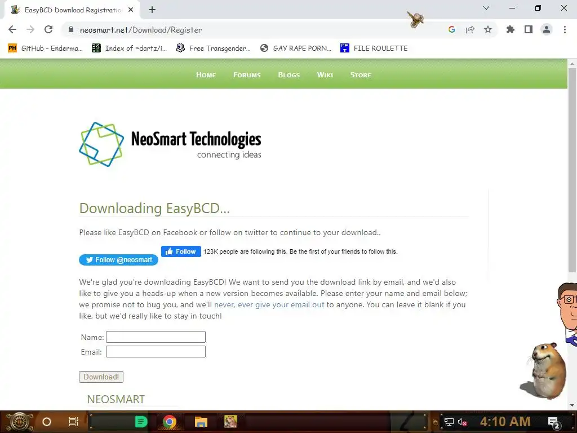Open a new browser tab
Image resolution: width=577 pixels, height=433 pixels.
coord(152,10)
